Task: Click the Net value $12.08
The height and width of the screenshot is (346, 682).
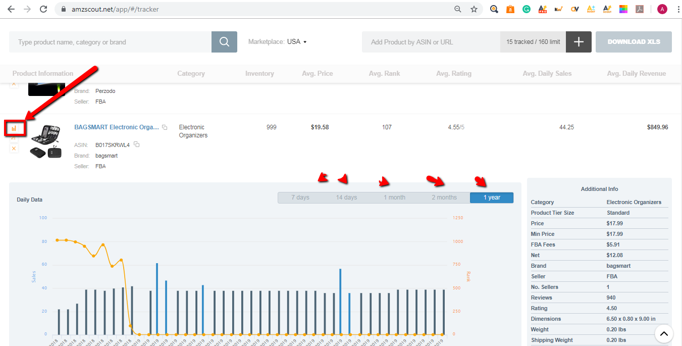Action: [615, 255]
